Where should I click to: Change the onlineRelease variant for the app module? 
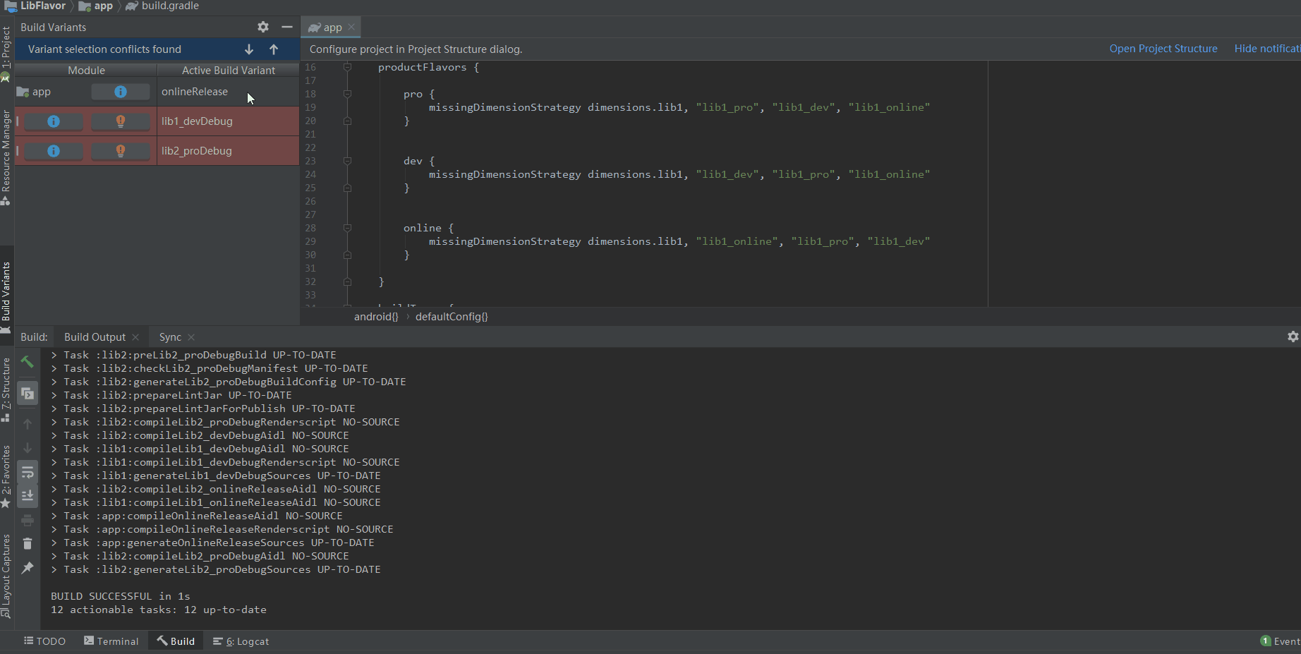click(x=195, y=92)
